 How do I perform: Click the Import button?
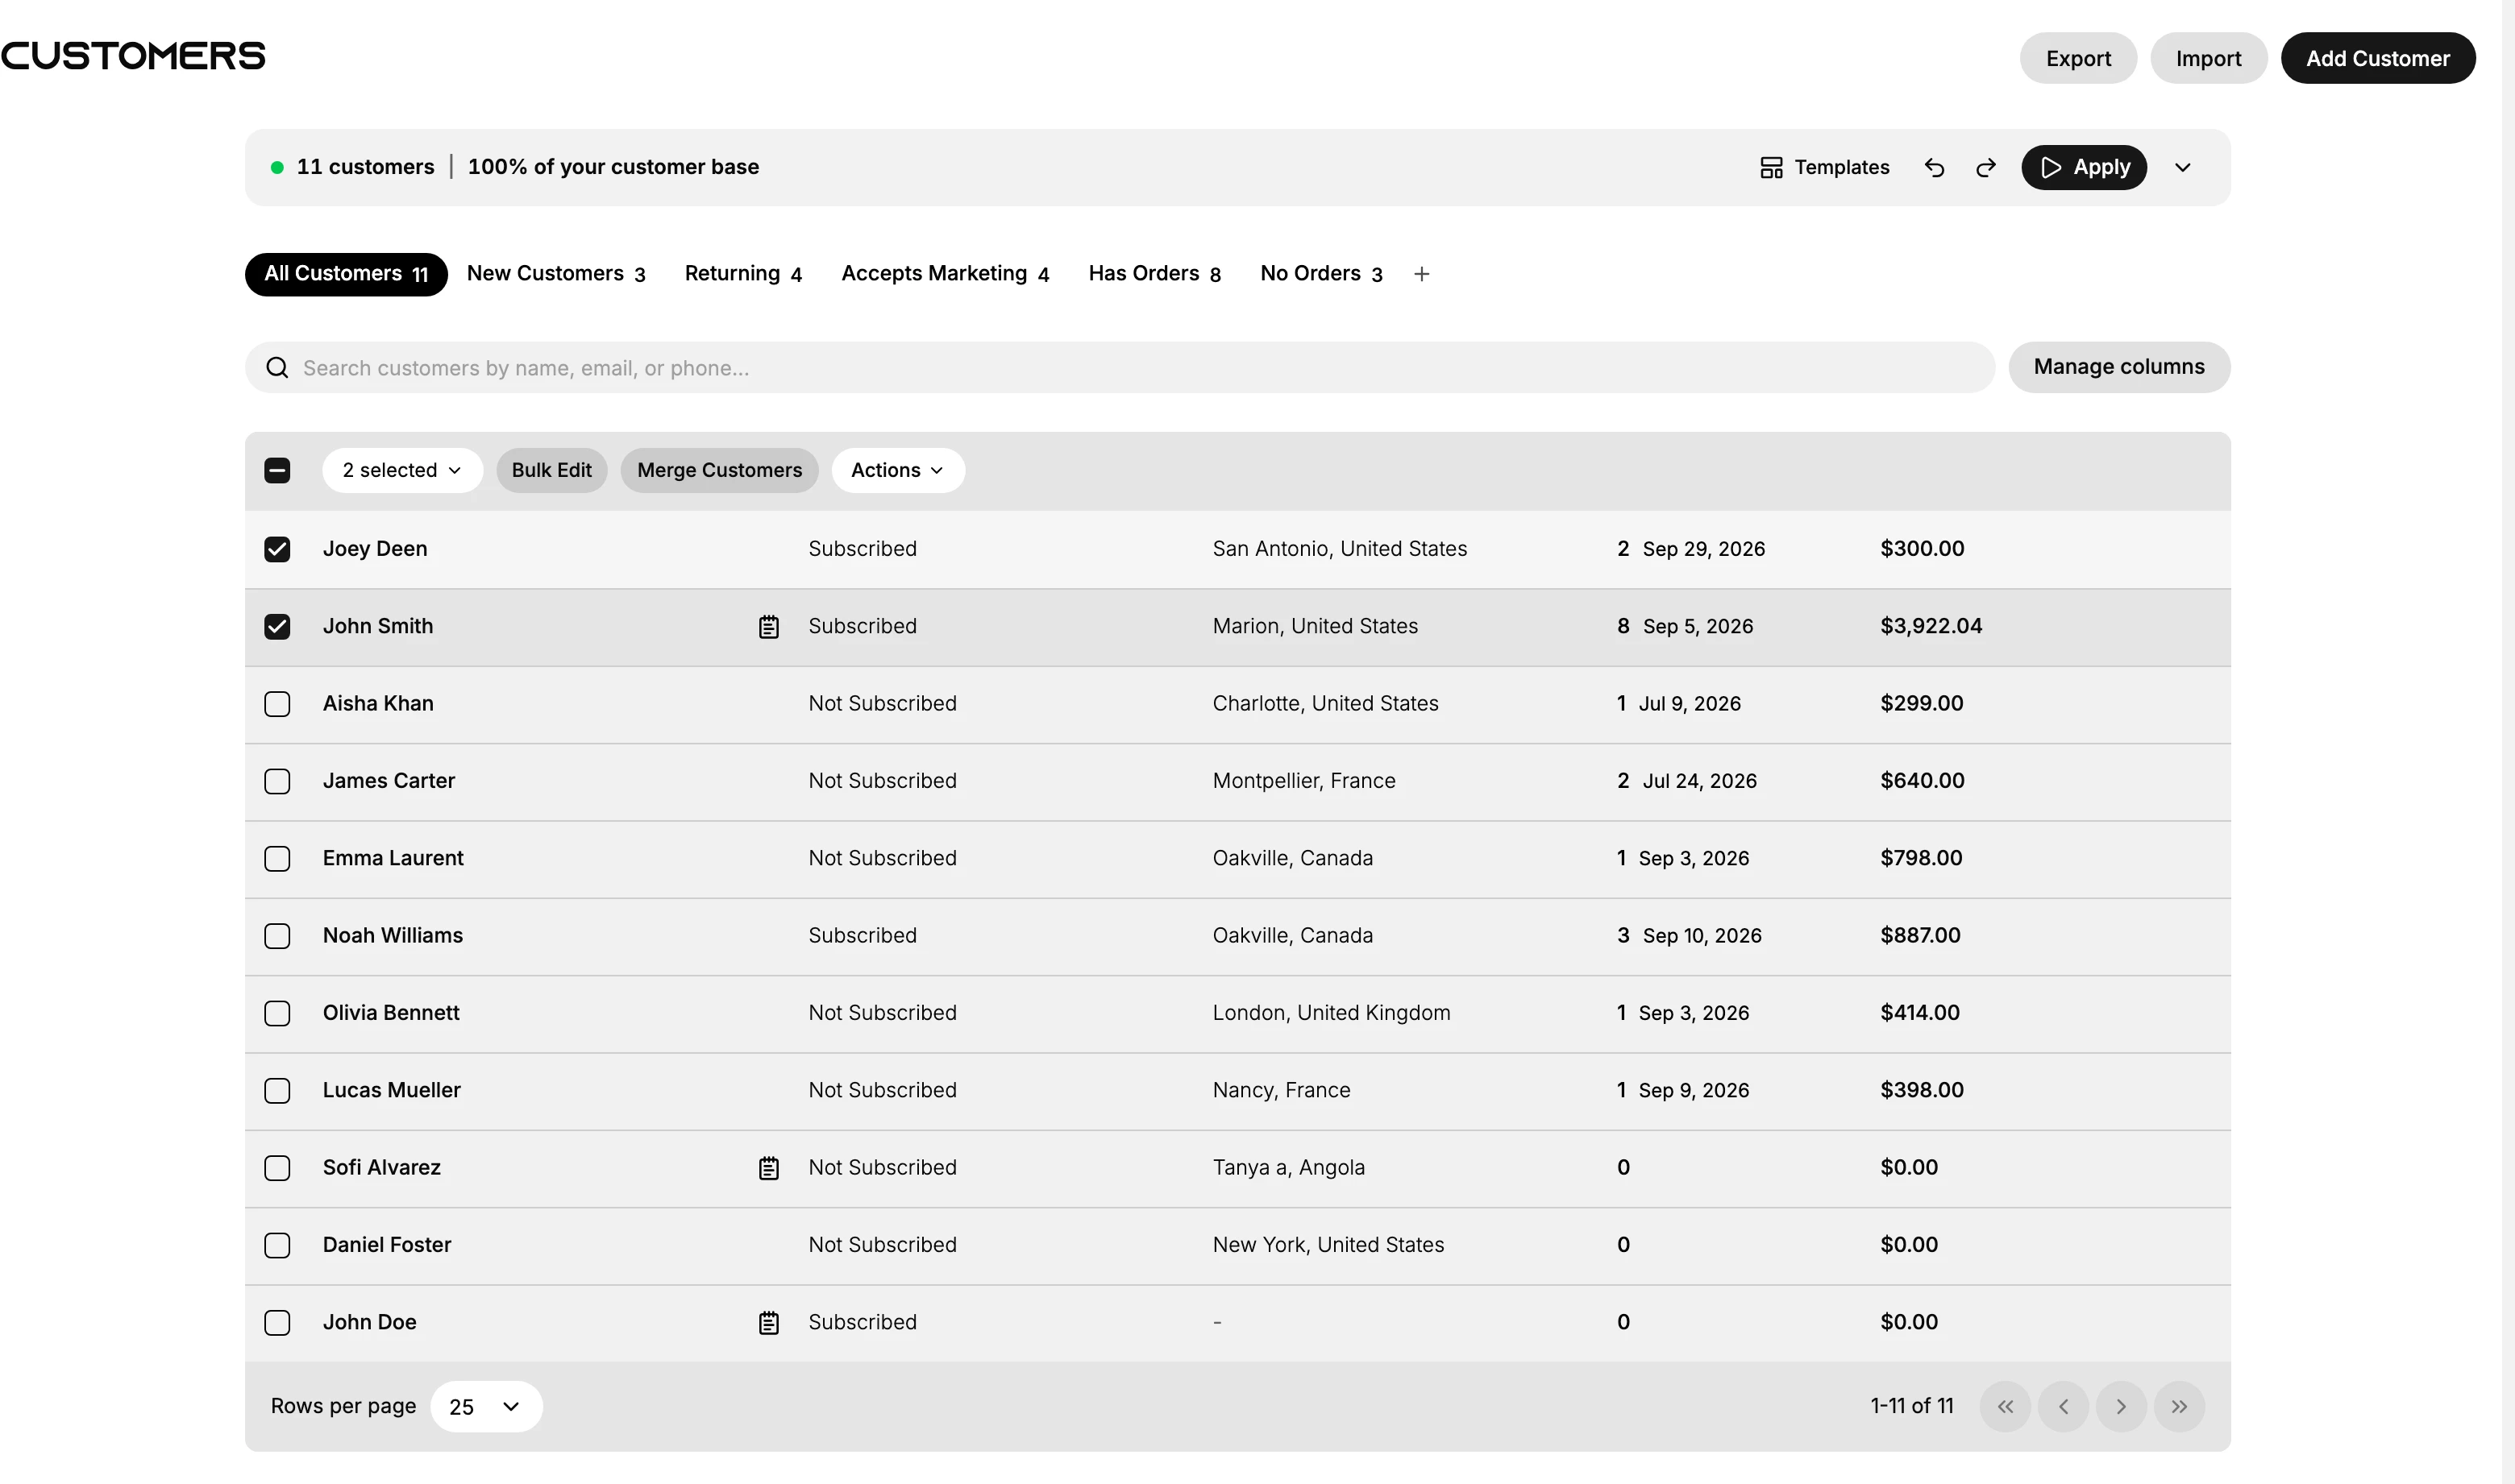pos(2208,58)
